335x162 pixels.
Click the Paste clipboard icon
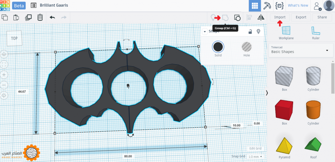click(x=16, y=17)
